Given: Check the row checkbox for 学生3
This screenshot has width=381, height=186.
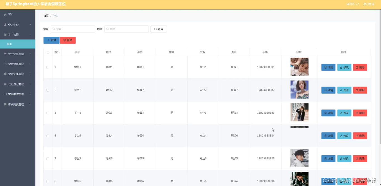Looking at the screenshot, I should click(x=48, y=113).
